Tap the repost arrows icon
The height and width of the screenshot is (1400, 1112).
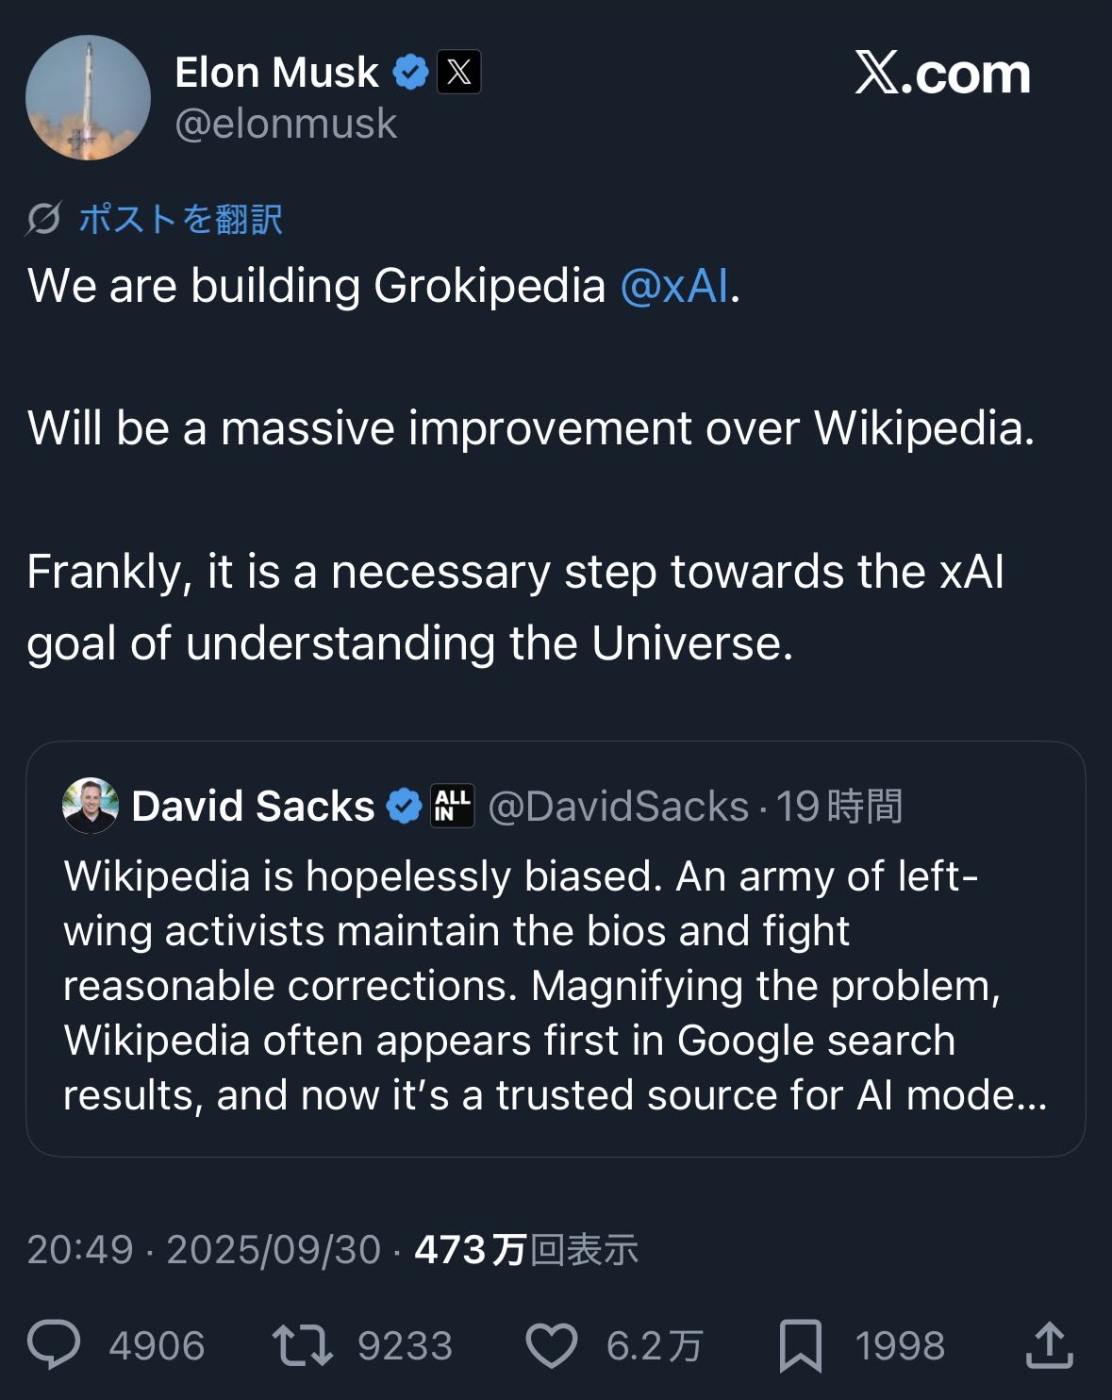click(x=302, y=1345)
